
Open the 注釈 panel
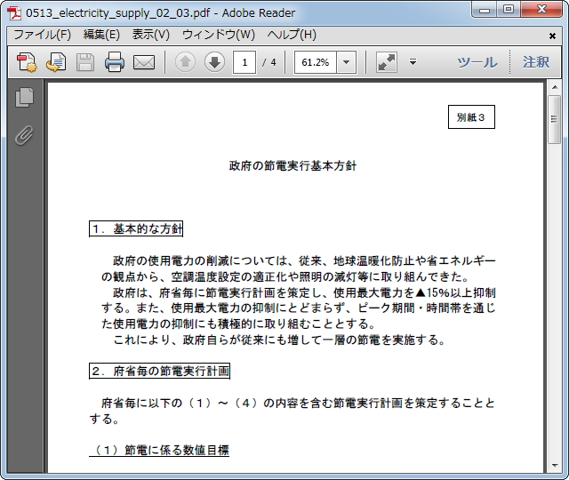[x=536, y=62]
